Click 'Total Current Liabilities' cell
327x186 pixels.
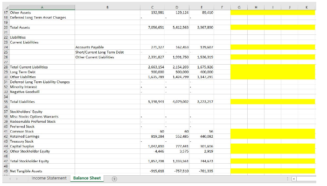[42, 67]
